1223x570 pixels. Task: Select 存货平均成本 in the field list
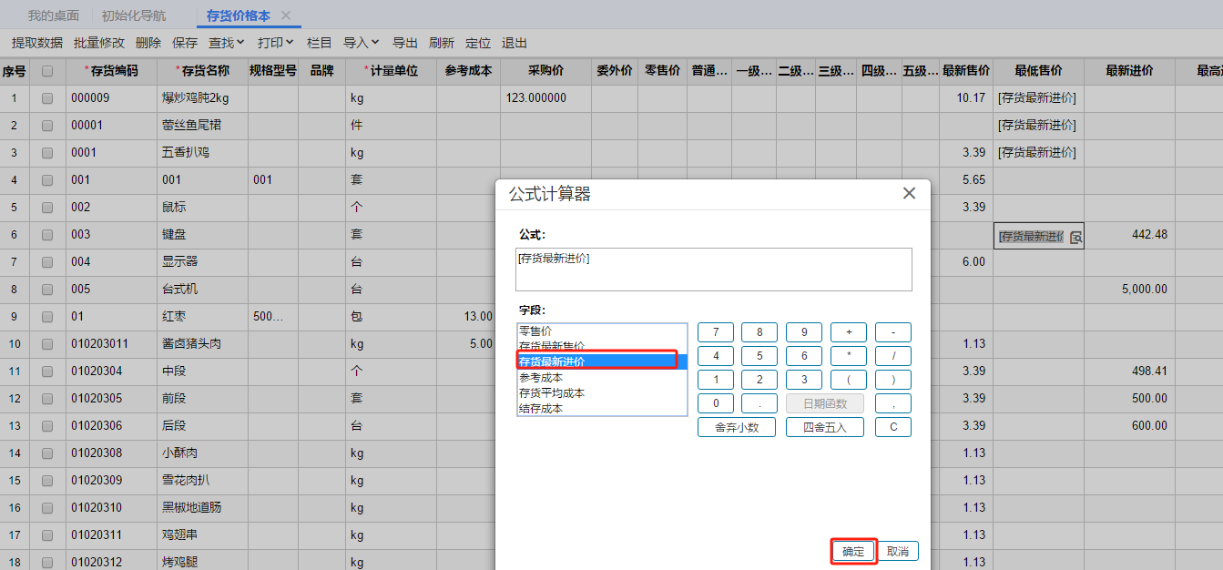click(552, 393)
